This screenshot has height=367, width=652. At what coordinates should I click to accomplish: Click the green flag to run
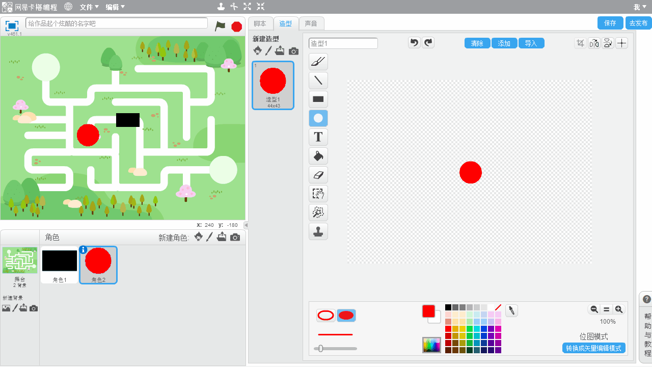point(220,26)
